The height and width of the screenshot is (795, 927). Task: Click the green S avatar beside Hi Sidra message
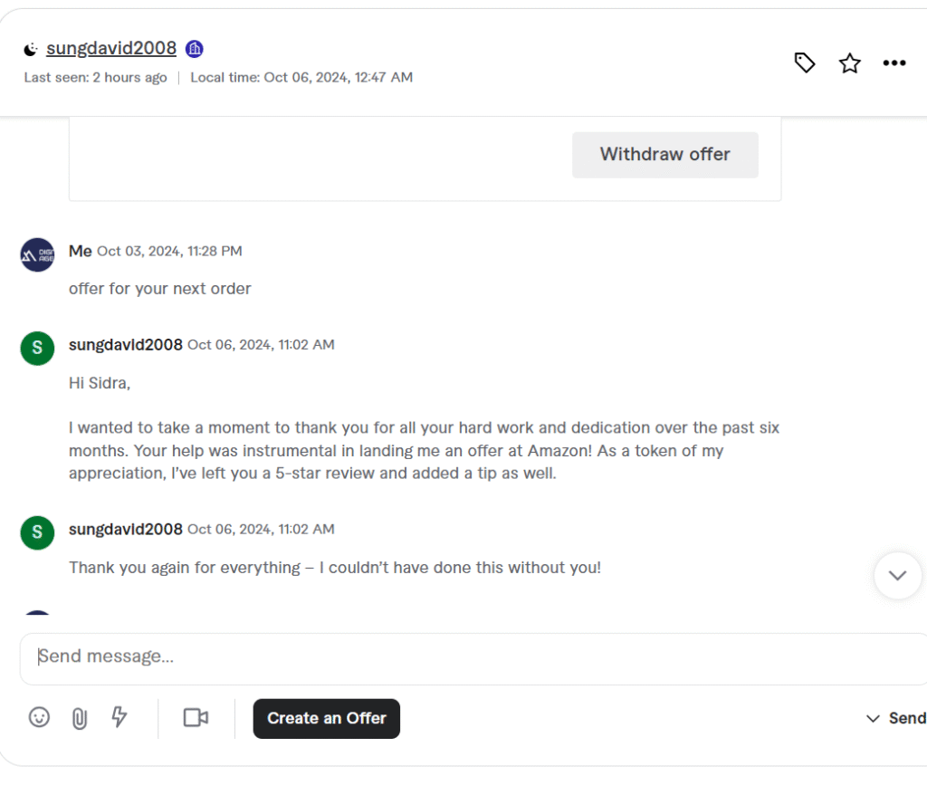(37, 348)
